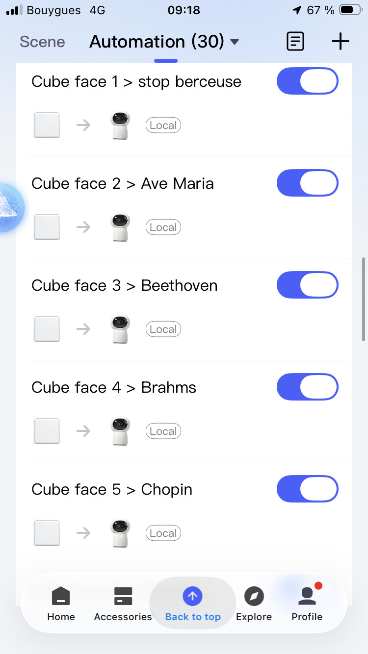Tap Local badge under Brahms automation
The image size is (368, 654).
(x=163, y=431)
